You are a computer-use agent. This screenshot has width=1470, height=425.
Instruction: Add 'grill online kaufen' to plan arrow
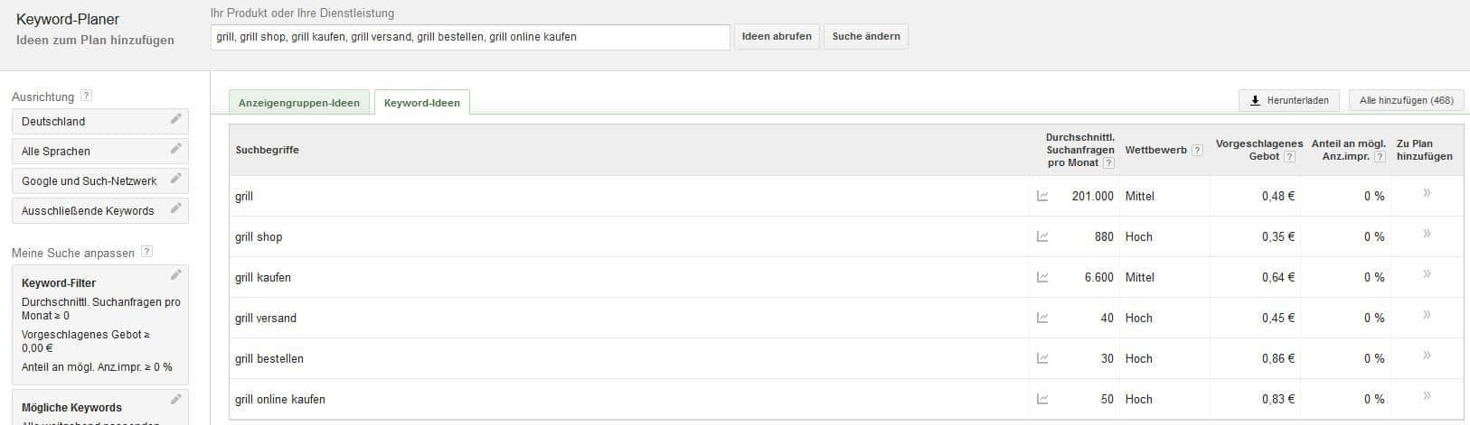1427,396
